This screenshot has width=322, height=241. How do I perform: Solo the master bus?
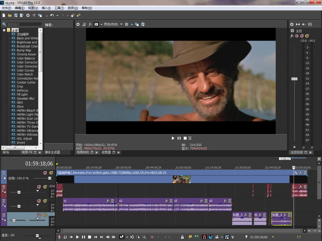[x=307, y=36]
